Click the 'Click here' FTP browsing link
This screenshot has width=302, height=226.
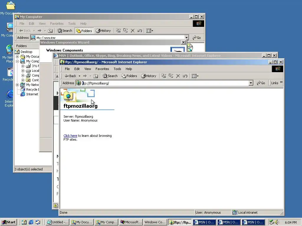[x=70, y=136]
